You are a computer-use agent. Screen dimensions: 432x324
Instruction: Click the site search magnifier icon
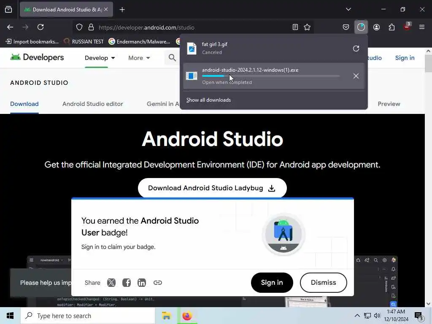tap(172, 58)
